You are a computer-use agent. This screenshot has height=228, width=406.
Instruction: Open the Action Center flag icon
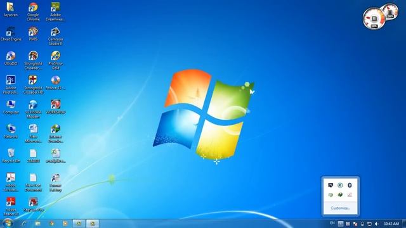(x=355, y=224)
